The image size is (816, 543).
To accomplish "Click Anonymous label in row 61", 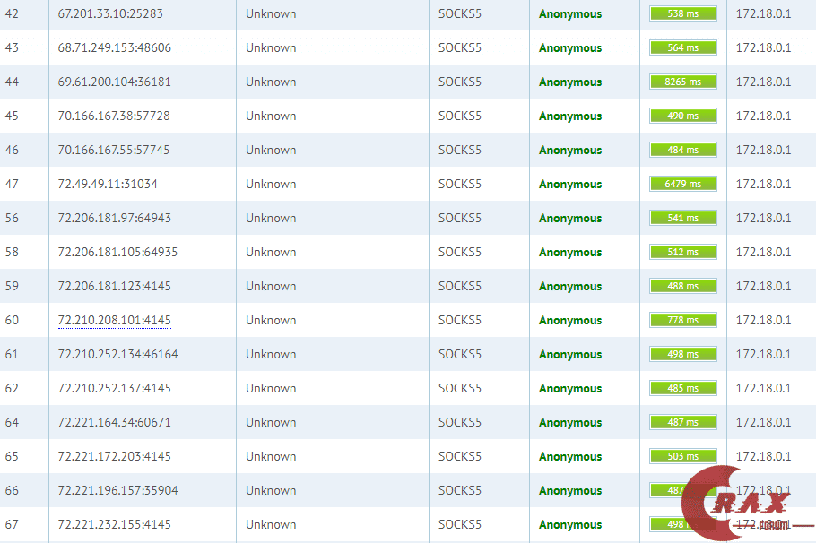I will (570, 355).
